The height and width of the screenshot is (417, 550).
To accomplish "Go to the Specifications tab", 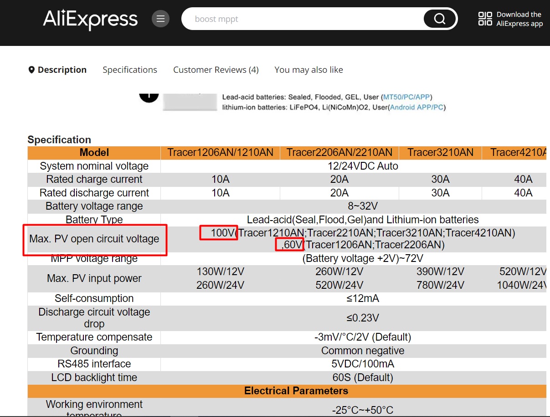I will point(130,70).
